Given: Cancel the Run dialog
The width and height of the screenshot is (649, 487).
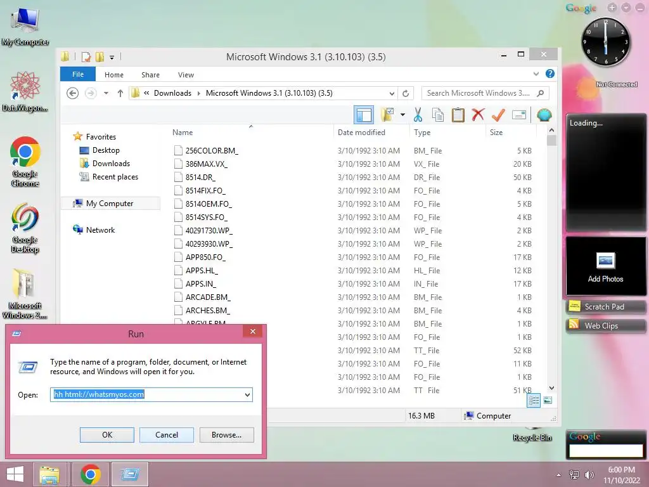Looking at the screenshot, I should [x=167, y=435].
